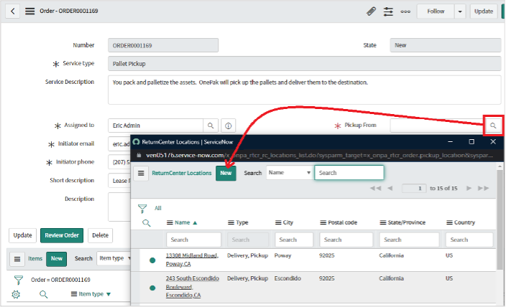Click the Assigned to lookup magnifier
Screen dimensions: 506x307
[211, 126]
